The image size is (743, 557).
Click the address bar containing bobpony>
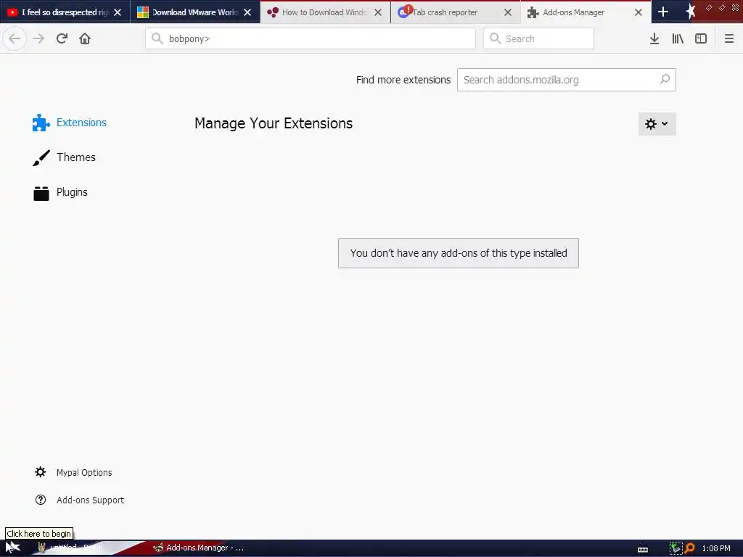click(x=311, y=38)
